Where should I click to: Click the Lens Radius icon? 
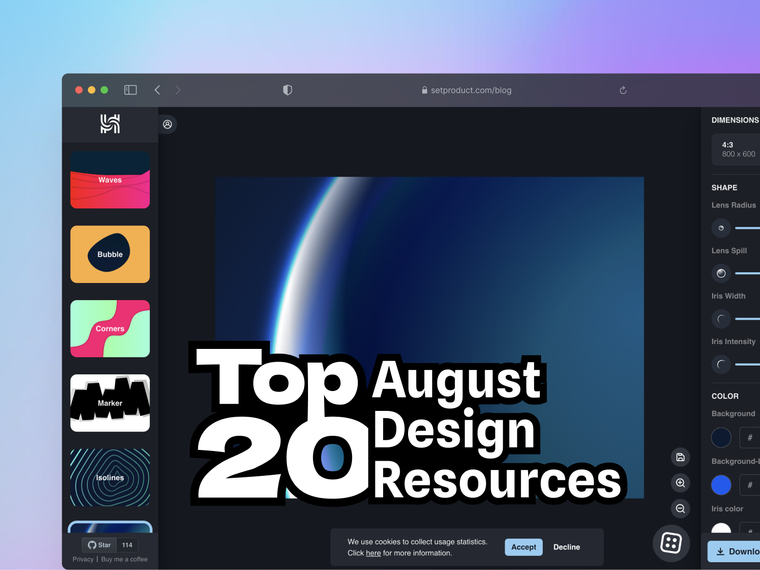click(721, 228)
